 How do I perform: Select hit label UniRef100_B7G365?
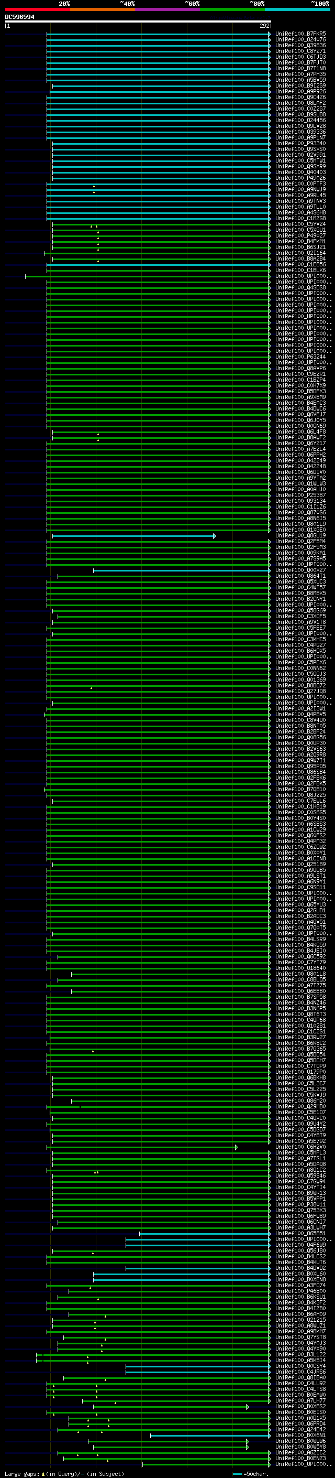click(x=300, y=1049)
